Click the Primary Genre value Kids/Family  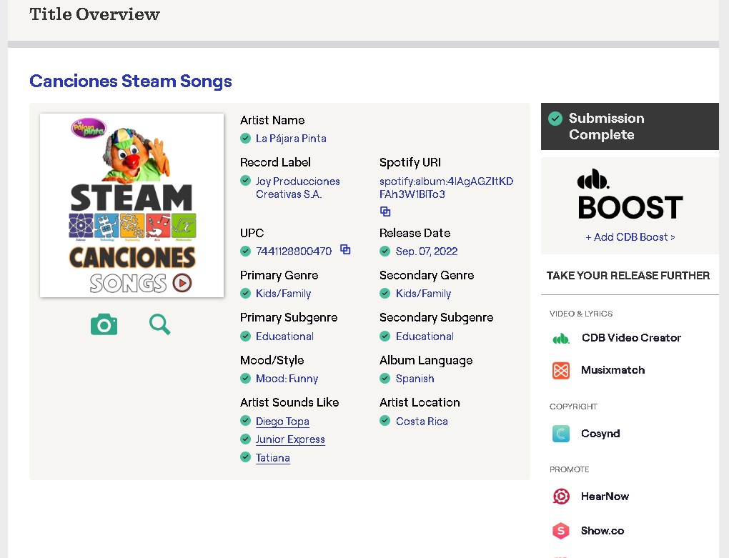pos(284,294)
